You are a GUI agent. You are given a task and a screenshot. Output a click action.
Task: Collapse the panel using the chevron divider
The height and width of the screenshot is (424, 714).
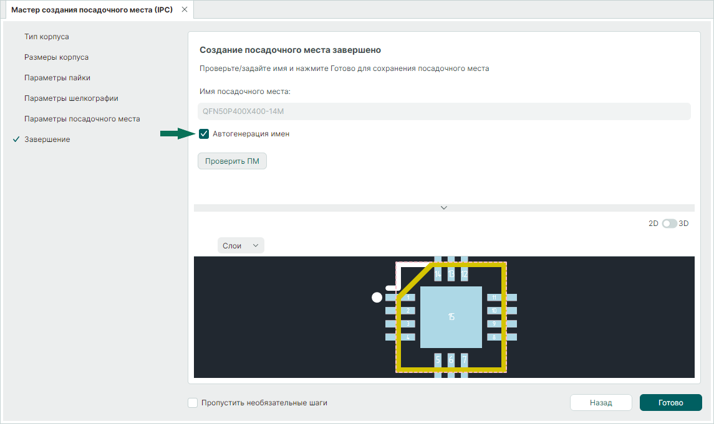(444, 208)
